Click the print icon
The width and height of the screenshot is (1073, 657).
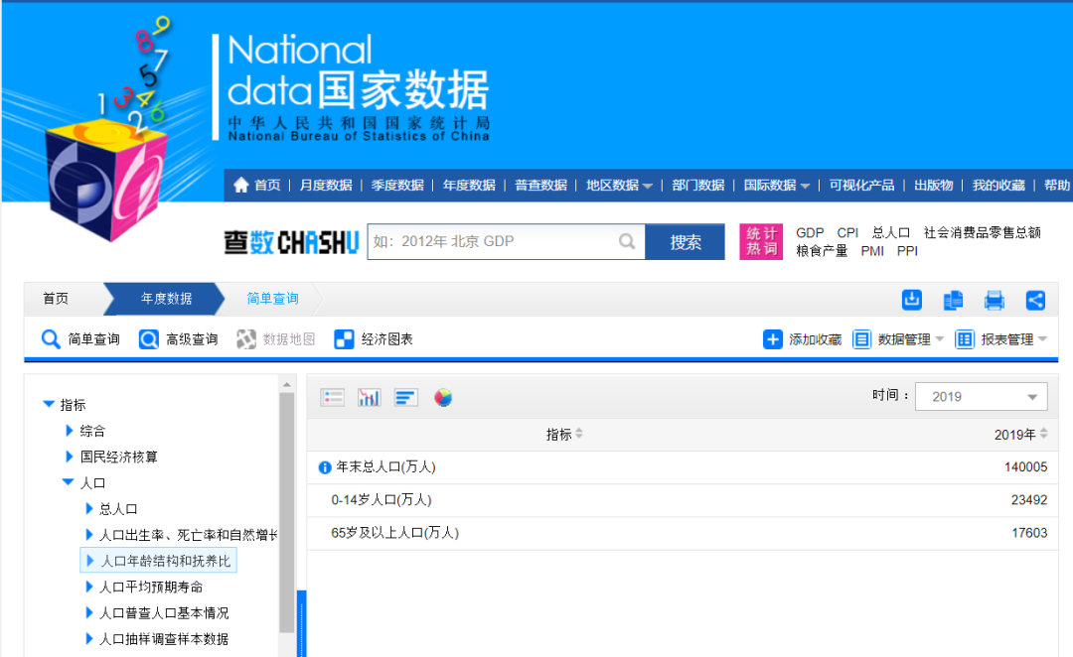coord(995,300)
